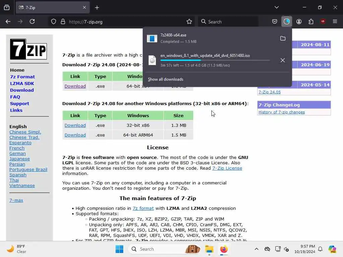Open the Support sidebar link

[x=19, y=104]
